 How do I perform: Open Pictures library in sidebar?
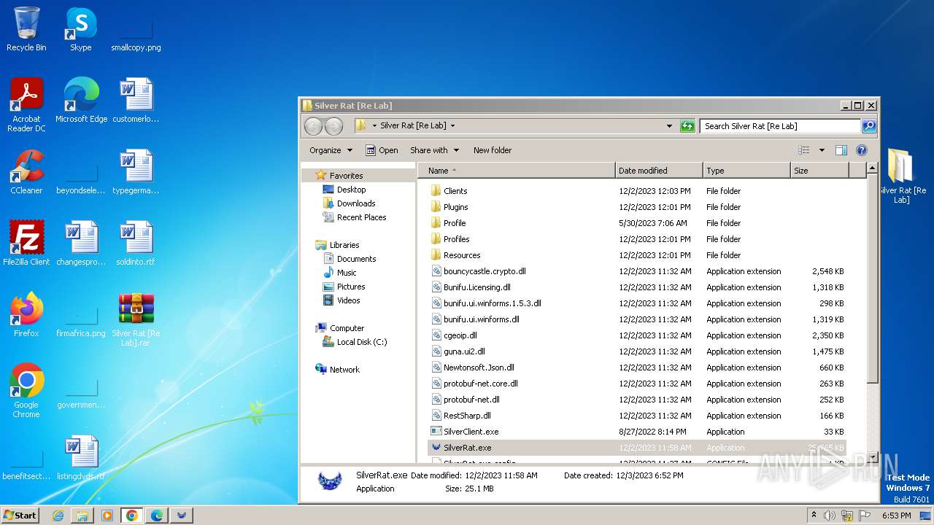click(x=351, y=287)
